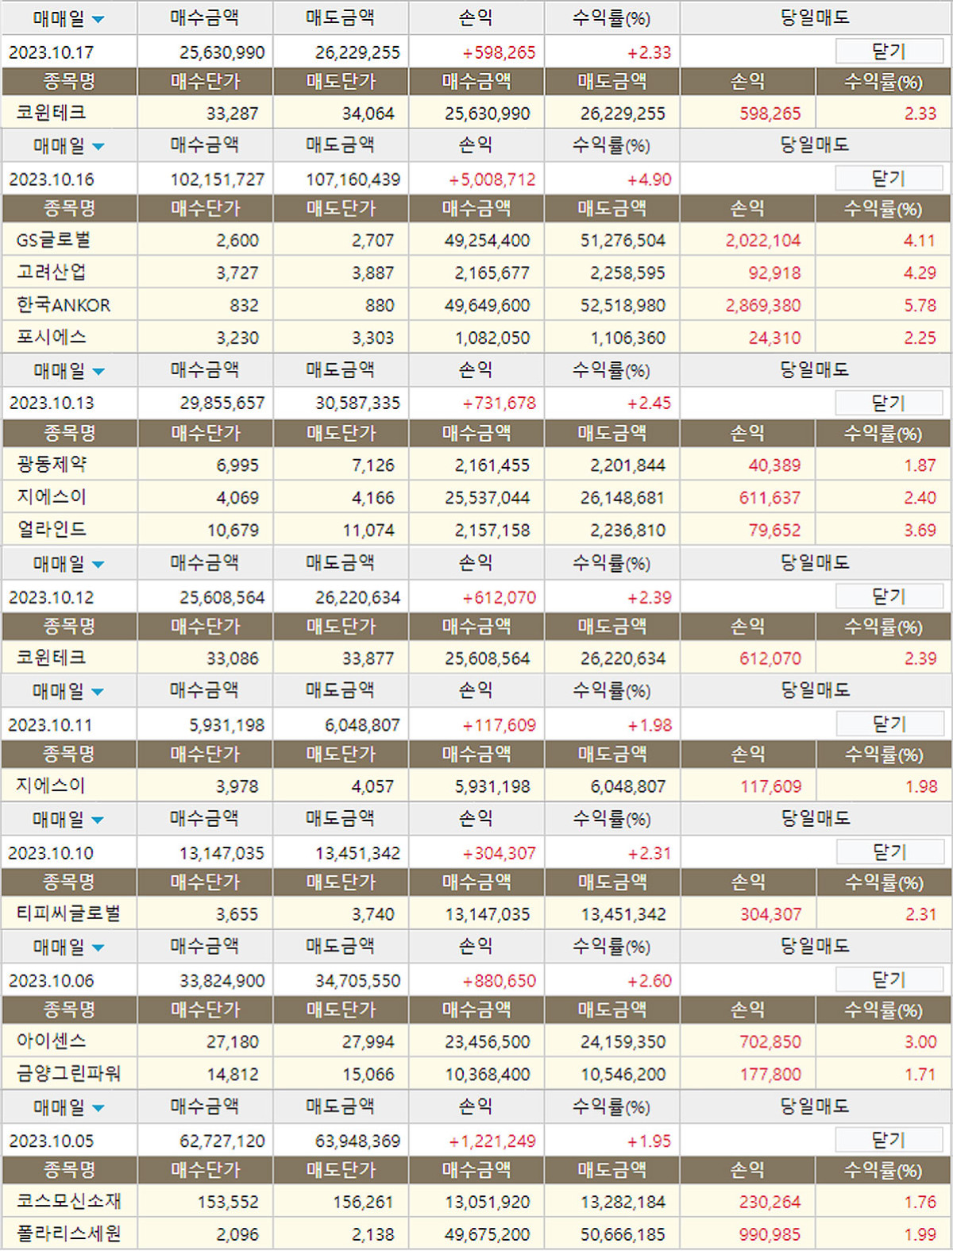Collapse the 2023.10.12 section with 닫기
Image resolution: width=953 pixels, height=1251 pixels.
pos(889,597)
